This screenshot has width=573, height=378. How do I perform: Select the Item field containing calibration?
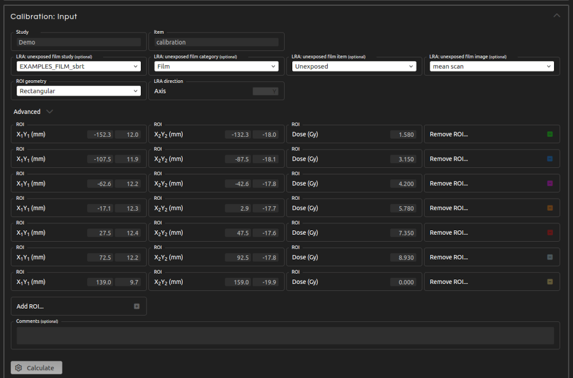[217, 42]
